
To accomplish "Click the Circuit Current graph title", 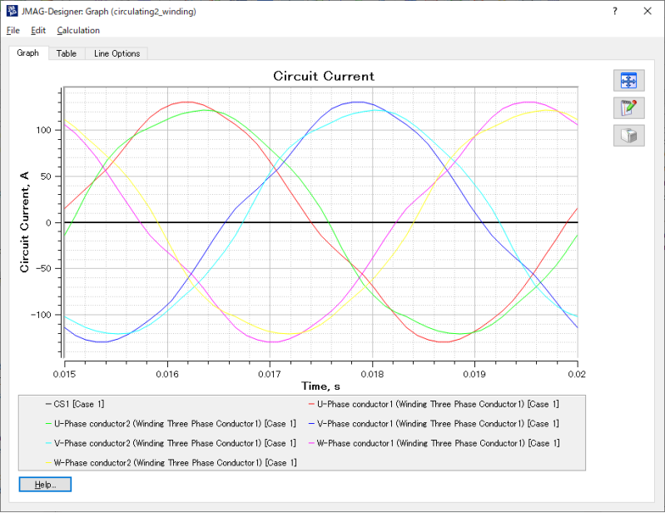I will 324,76.
